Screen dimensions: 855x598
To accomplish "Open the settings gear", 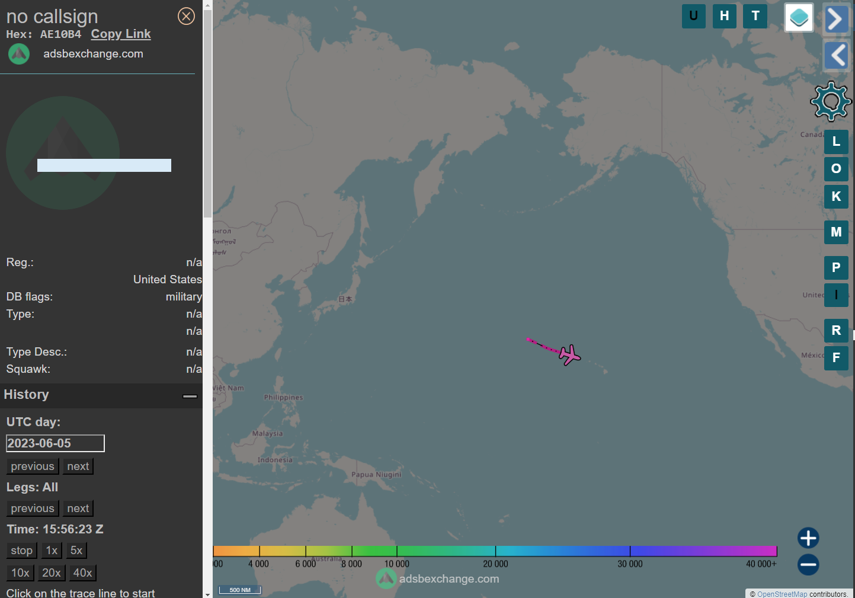I will [831, 101].
